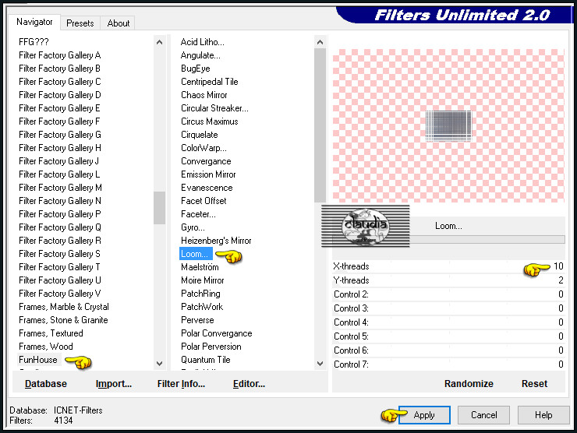Choose Polar Perversion filter

click(211, 347)
